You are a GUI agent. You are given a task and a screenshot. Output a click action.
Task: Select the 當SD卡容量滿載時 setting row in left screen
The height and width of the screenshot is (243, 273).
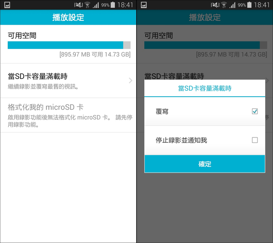coord(68,81)
